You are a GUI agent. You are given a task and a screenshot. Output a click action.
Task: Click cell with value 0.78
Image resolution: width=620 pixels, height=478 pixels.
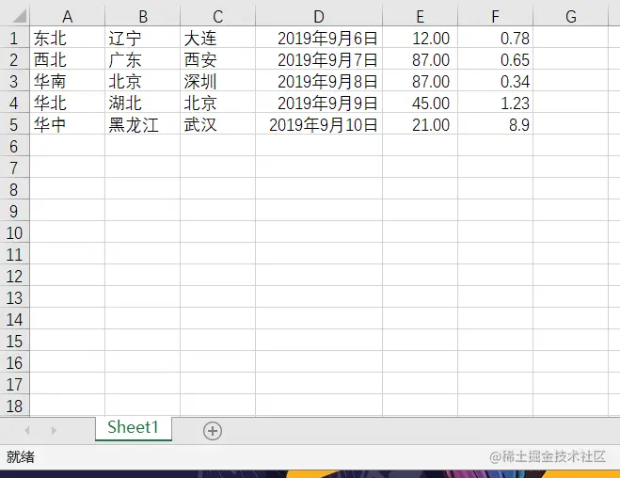pos(496,38)
